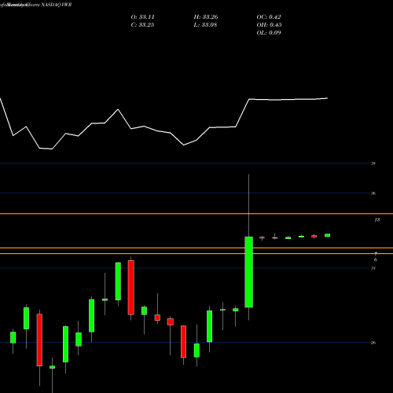Click the 'NASDAQ IWR' chart title
The image size is (393, 393).
(55, 5)
